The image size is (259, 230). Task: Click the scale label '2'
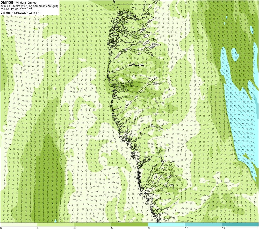click(x=38, y=228)
